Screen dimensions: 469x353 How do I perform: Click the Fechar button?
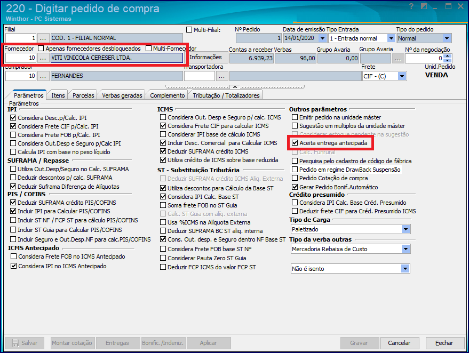click(x=444, y=343)
